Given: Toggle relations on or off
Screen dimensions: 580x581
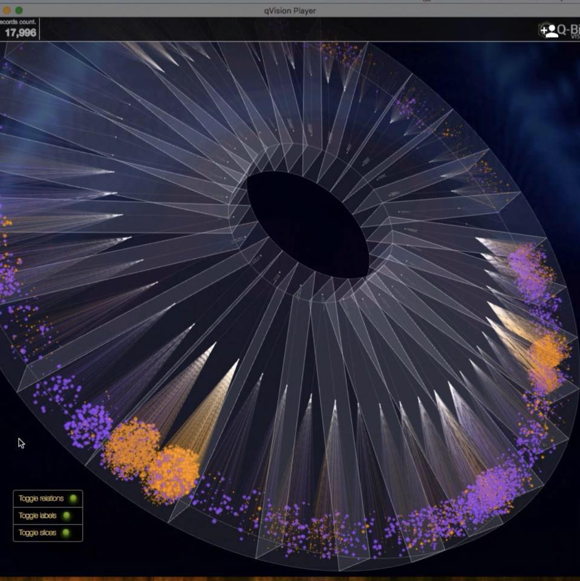Looking at the screenshot, I should pos(48,498).
